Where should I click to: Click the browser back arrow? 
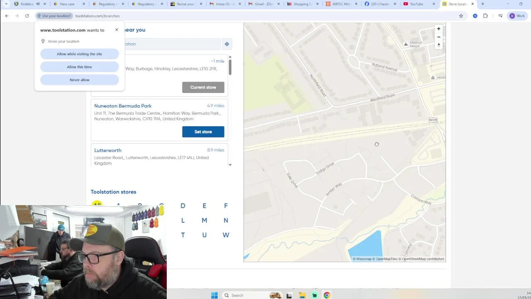coord(7,16)
